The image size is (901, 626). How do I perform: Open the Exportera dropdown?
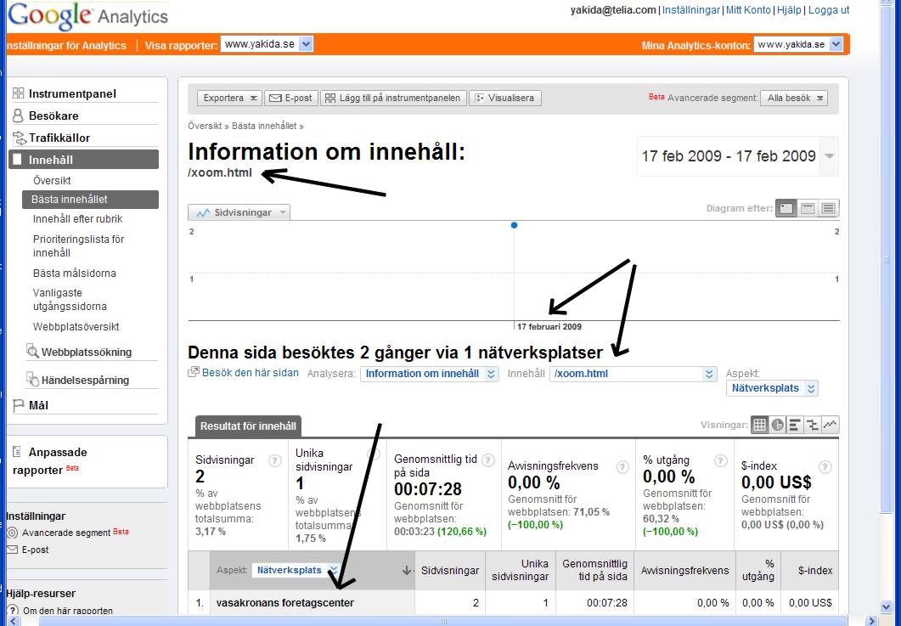click(230, 98)
